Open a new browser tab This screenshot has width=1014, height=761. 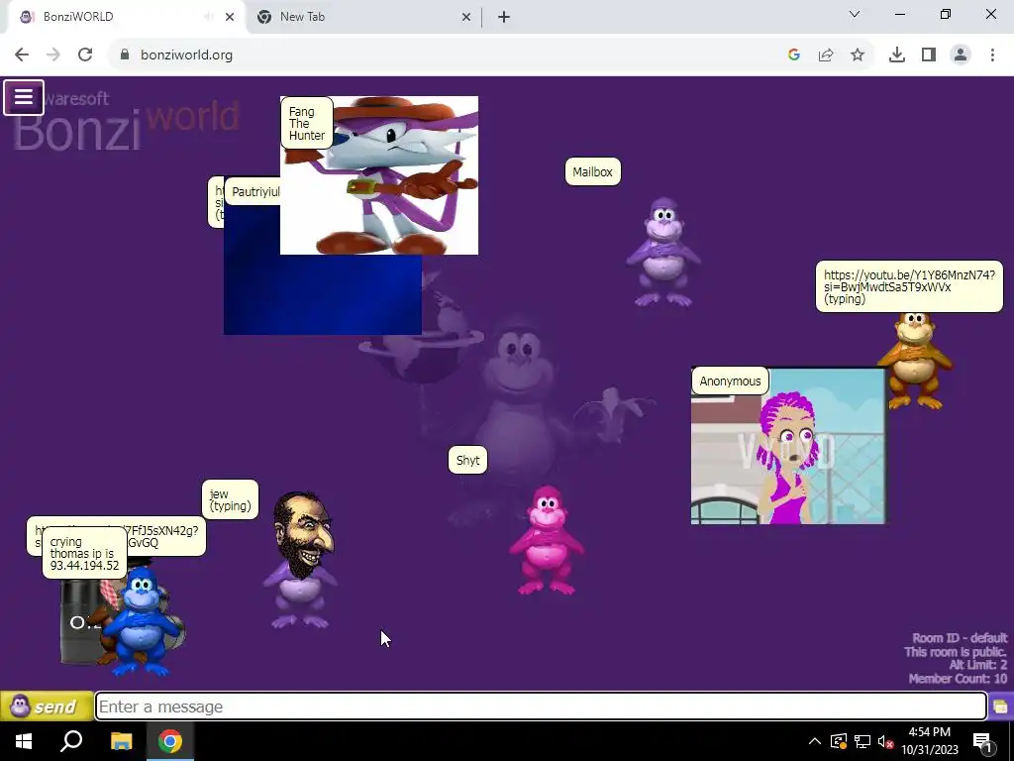[x=504, y=17]
